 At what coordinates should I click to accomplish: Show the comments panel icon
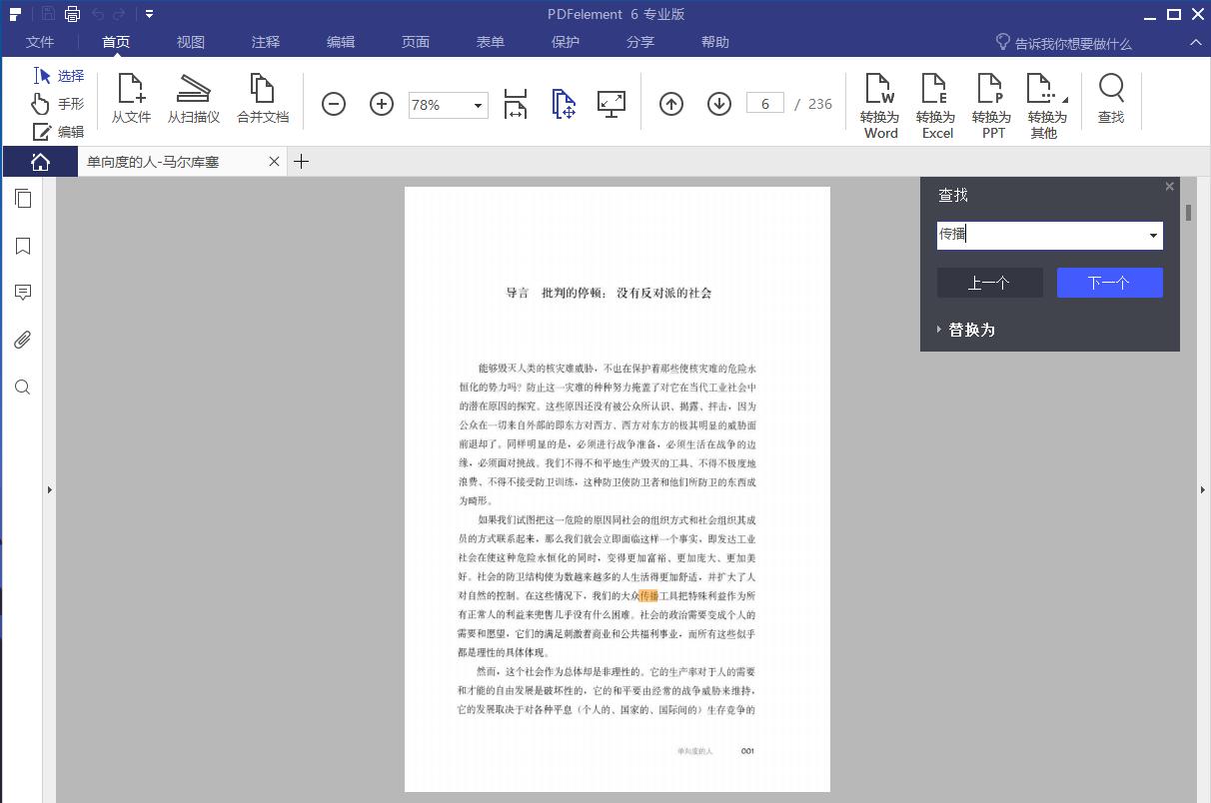[22, 293]
